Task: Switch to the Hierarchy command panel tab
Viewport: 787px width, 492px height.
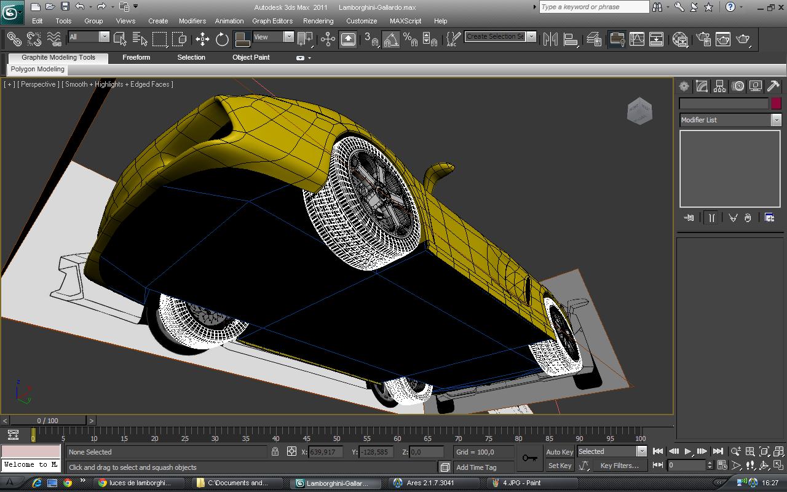Action: [x=720, y=87]
